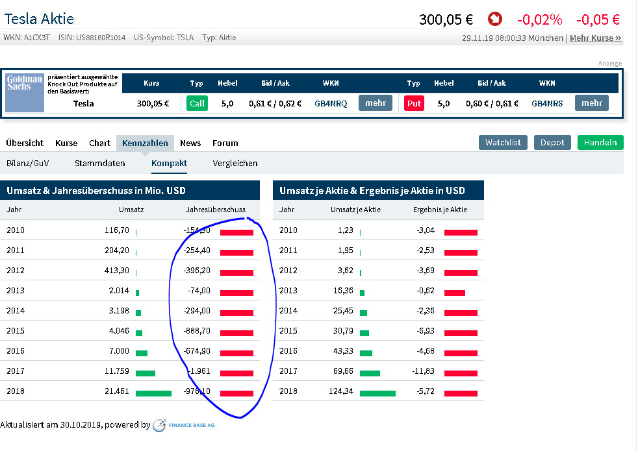Open WKN GB4NR6 link
This screenshot has width=638, height=451.
click(x=547, y=104)
